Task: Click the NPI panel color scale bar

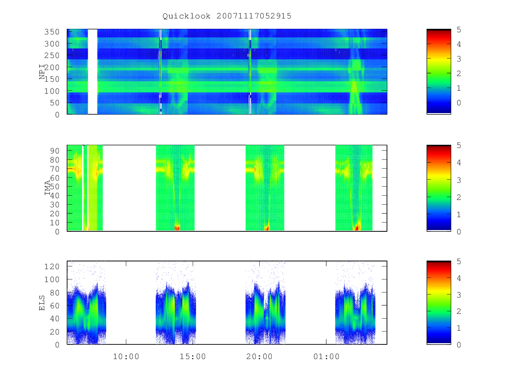Action: click(439, 71)
